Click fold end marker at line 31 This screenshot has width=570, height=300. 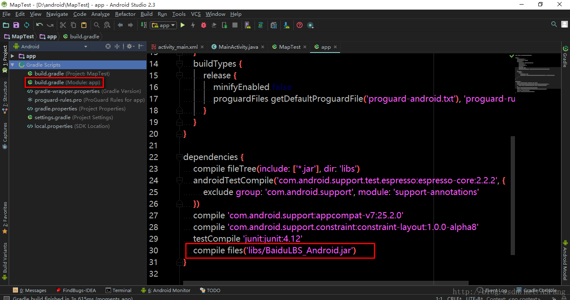coord(179,262)
